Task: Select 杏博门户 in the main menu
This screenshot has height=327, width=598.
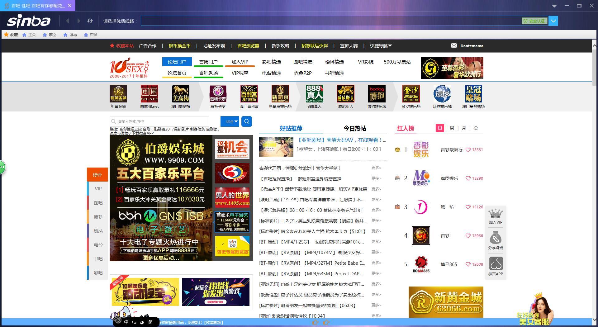Action: click(x=208, y=62)
